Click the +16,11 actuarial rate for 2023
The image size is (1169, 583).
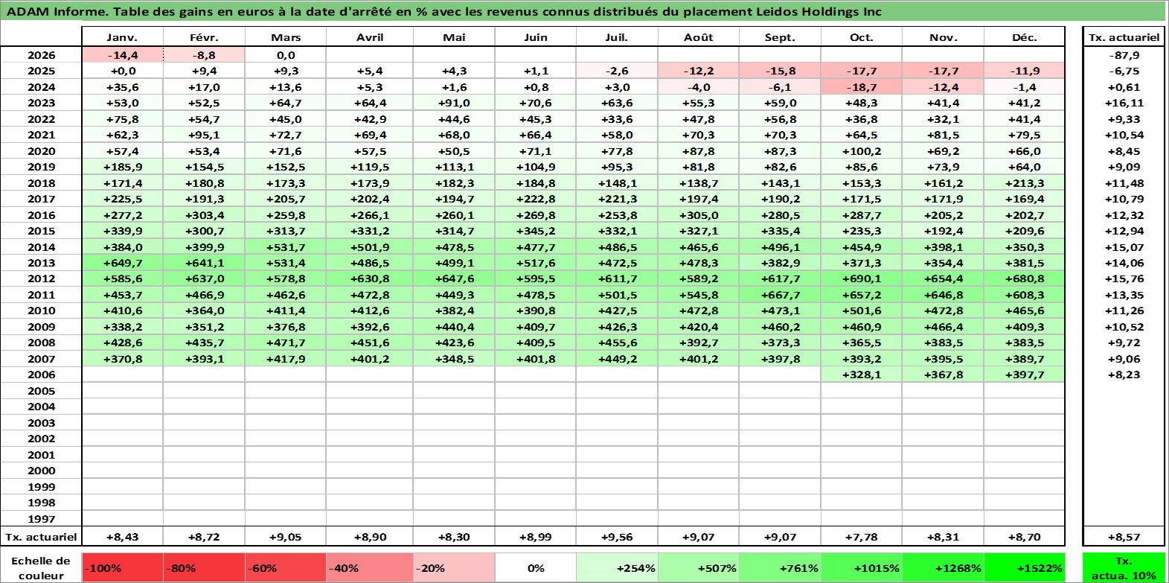1124,103
